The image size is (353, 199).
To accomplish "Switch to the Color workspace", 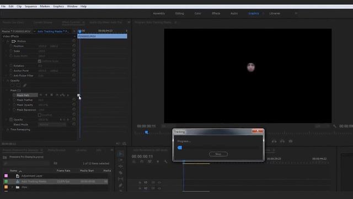I will (197, 13).
